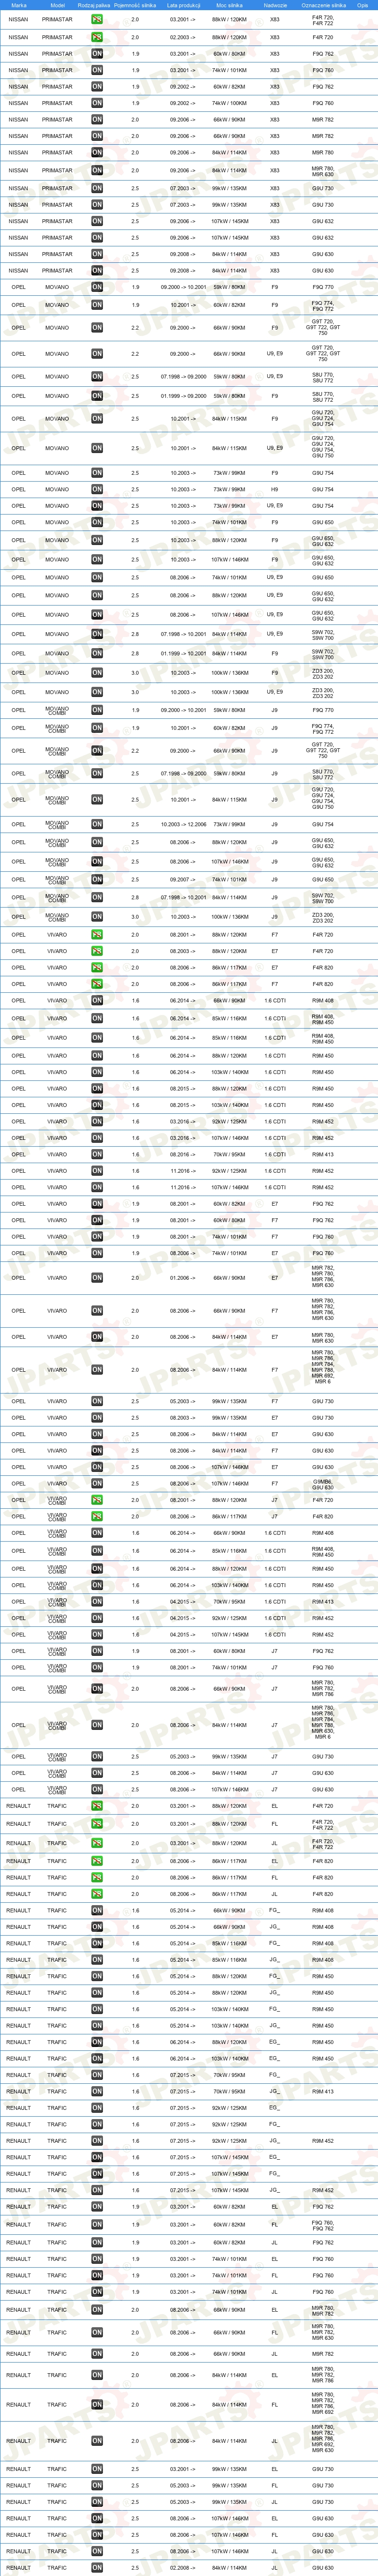378x2576 pixels.
Task: Click petrol icon in Nissan F4R 720, F4R 722 row
Action: (97, 19)
